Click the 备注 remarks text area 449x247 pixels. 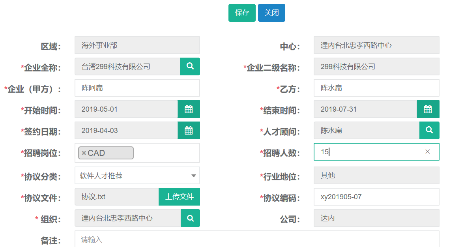[x=256, y=239]
